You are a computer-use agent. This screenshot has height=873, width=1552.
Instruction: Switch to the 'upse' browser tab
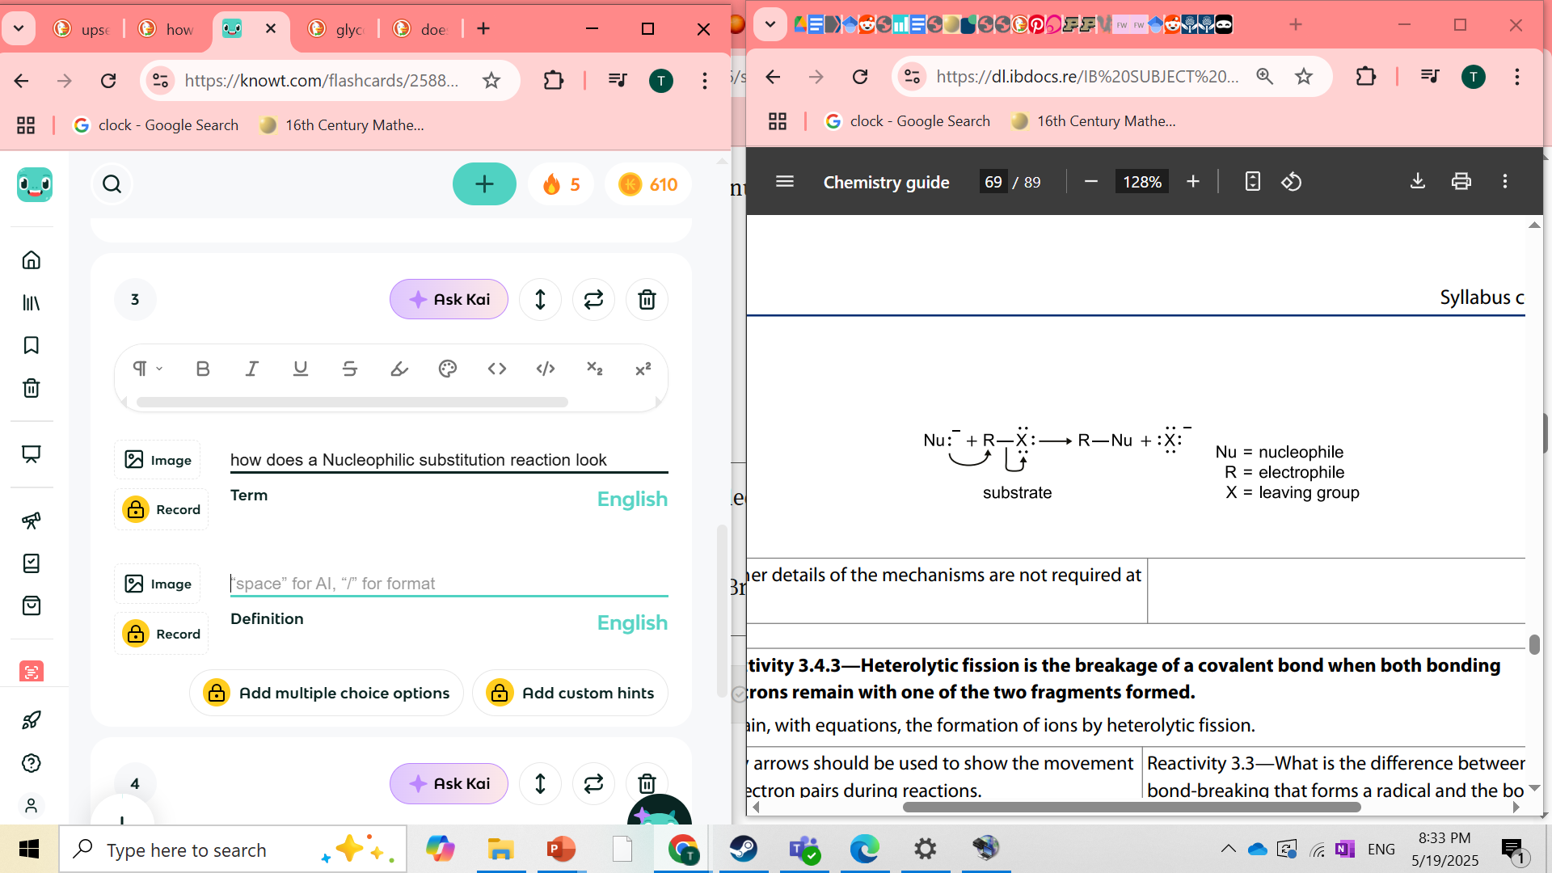(82, 29)
